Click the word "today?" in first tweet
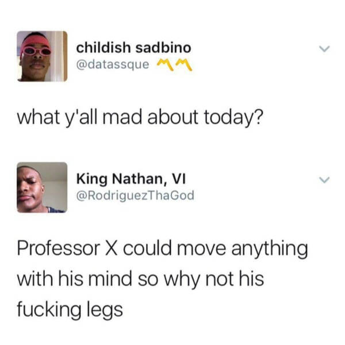 coord(233,118)
